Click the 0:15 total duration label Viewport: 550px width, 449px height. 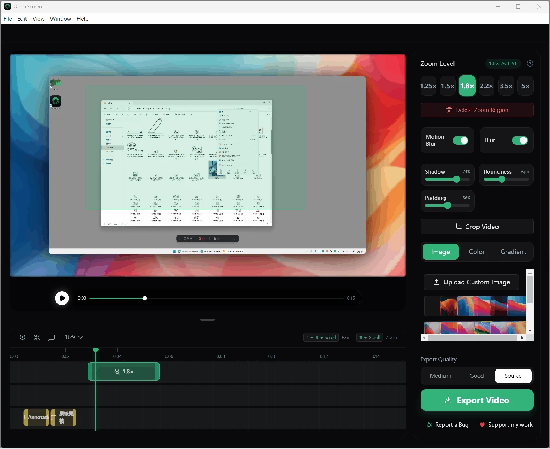coord(351,298)
